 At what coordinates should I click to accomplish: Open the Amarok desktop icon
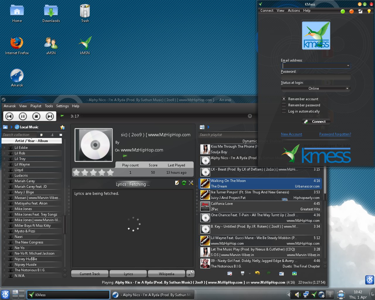17,78
